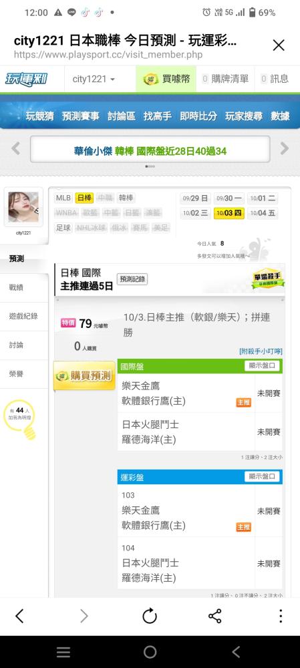The width and height of the screenshot is (300, 668).
Task: Open the browser share icon
Action: point(214,616)
